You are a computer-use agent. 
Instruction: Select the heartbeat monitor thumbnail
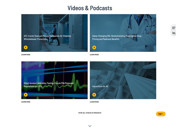pyautogui.click(x=54, y=80)
